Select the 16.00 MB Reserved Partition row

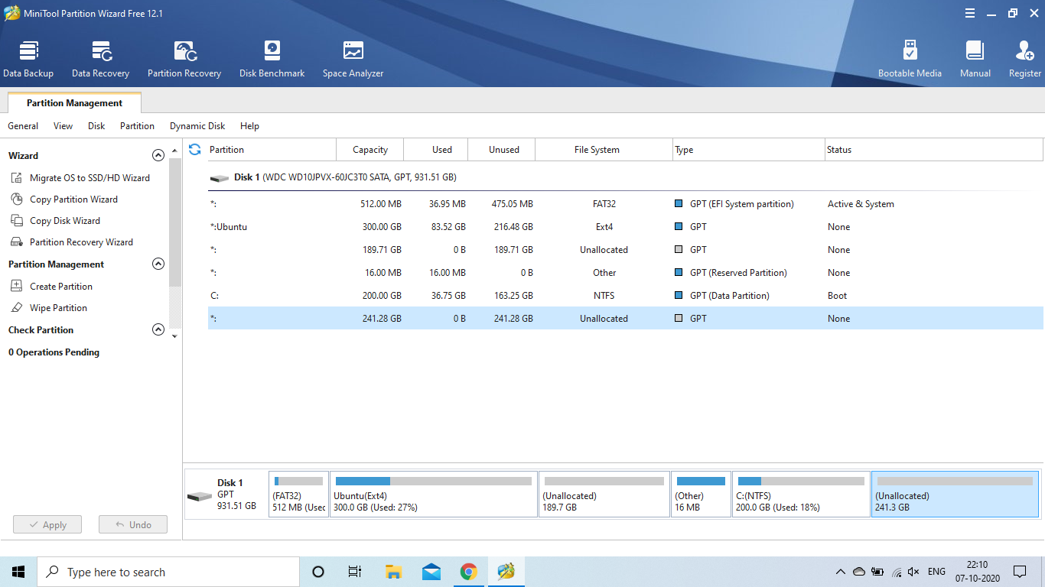point(625,273)
